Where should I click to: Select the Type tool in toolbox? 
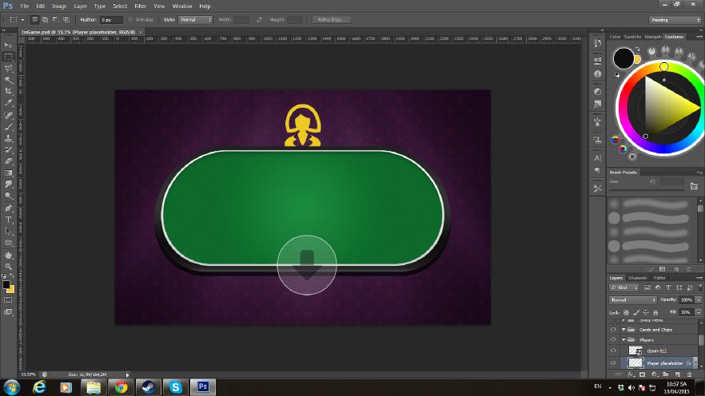pyautogui.click(x=9, y=220)
